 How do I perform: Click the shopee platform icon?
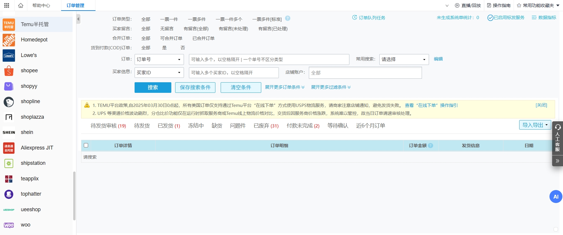(x=9, y=71)
